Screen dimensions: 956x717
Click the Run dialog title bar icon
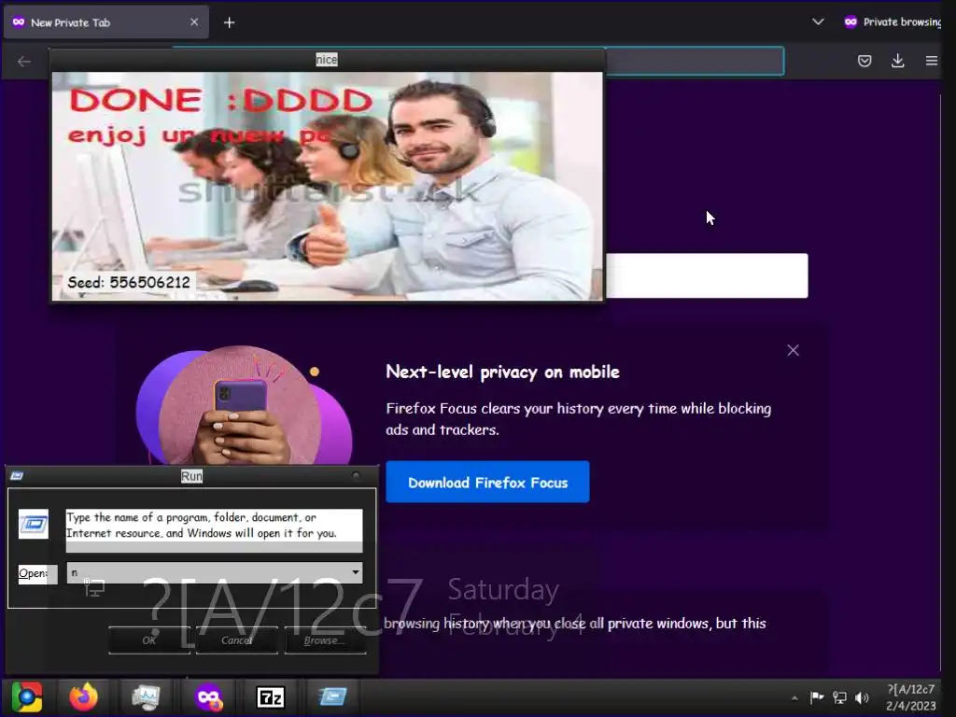[x=17, y=475]
